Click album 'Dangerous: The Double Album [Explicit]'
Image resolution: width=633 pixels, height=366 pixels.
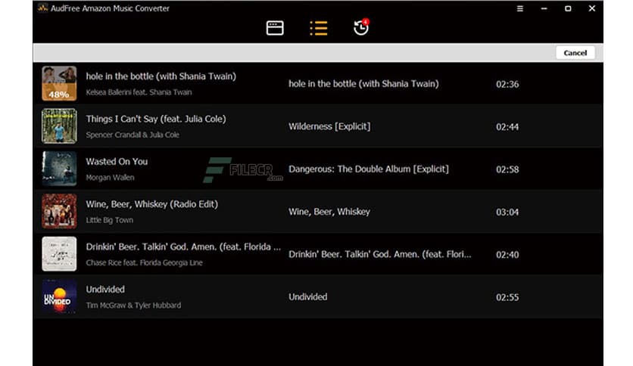click(369, 169)
